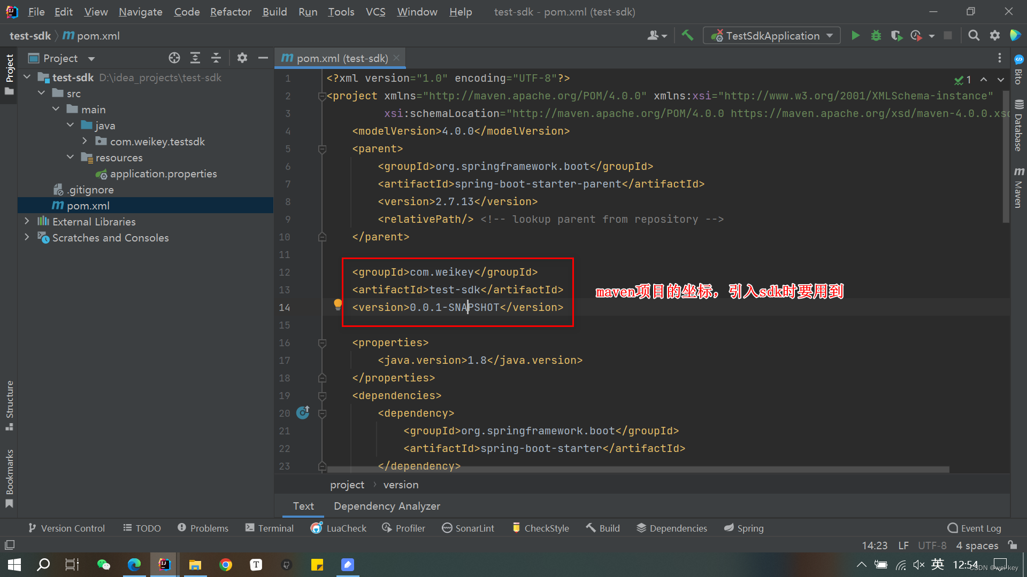Open Event Log button
This screenshot has width=1027, height=577.
click(974, 528)
